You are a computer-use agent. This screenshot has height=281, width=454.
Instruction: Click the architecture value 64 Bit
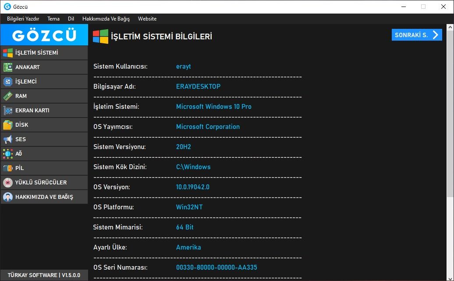(185, 227)
